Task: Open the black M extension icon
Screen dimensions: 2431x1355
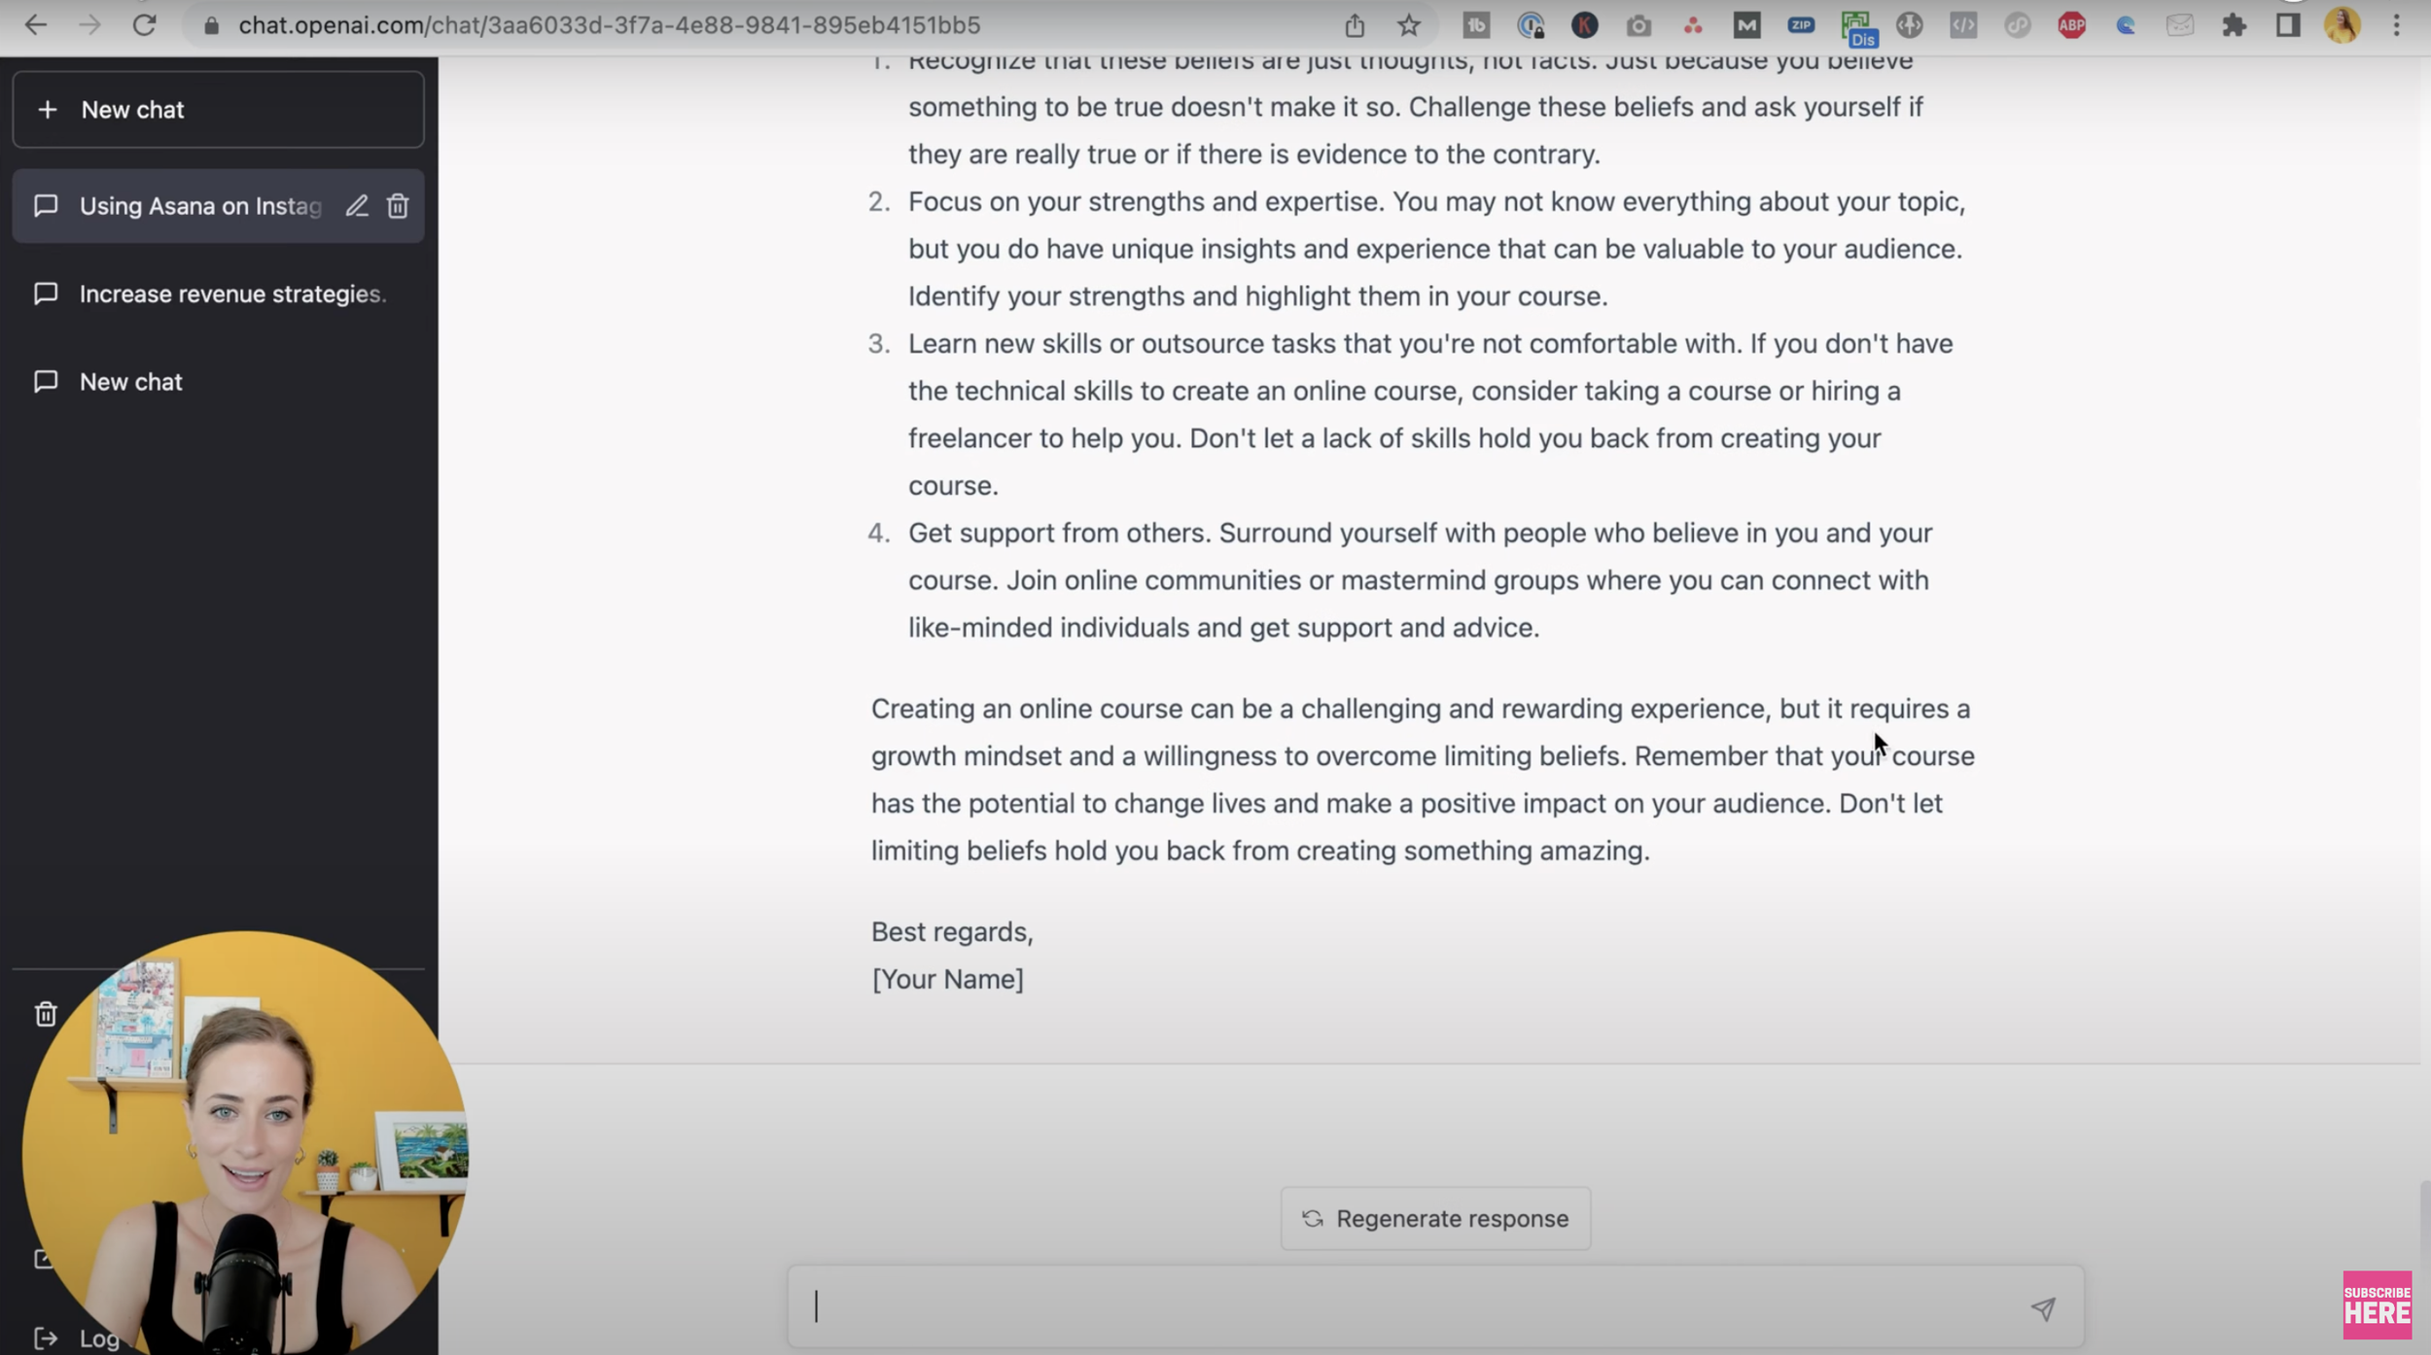Action: coord(1746,25)
